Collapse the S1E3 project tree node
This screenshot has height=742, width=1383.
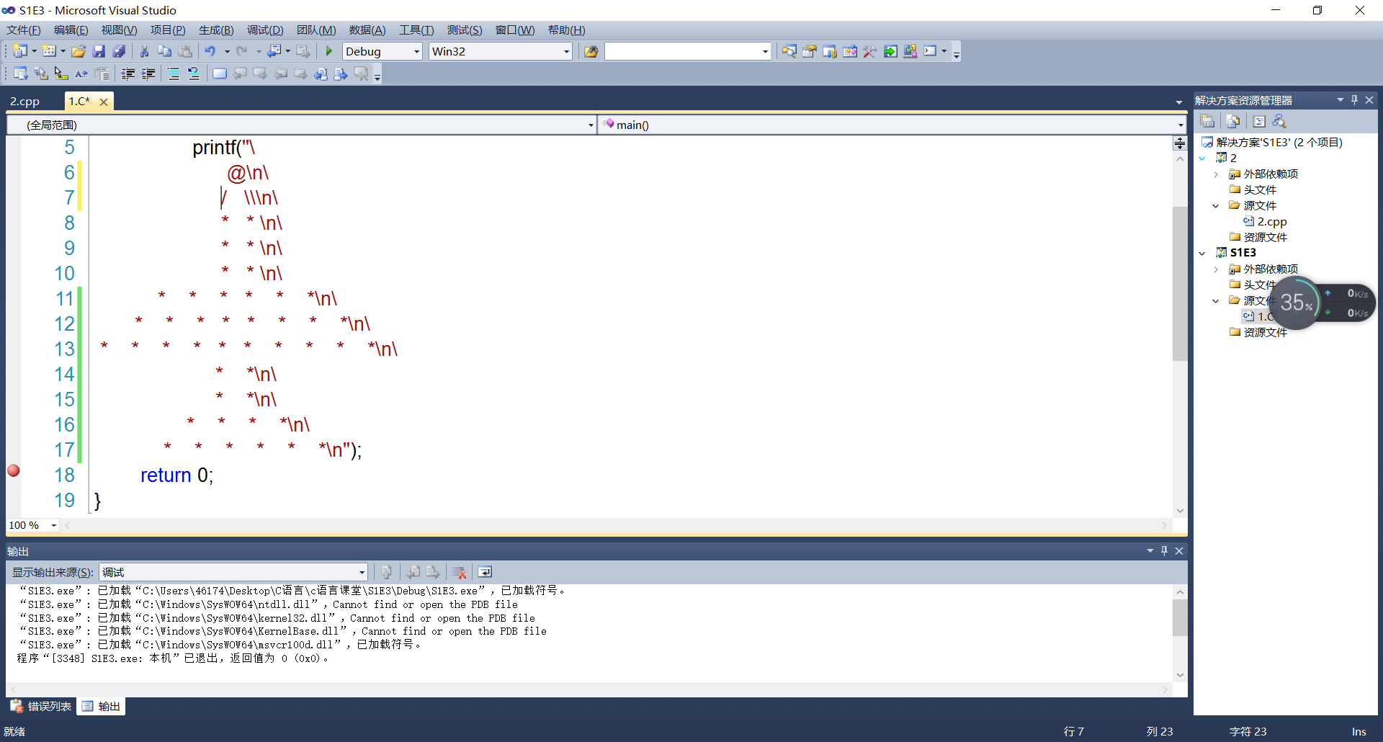(x=1202, y=253)
